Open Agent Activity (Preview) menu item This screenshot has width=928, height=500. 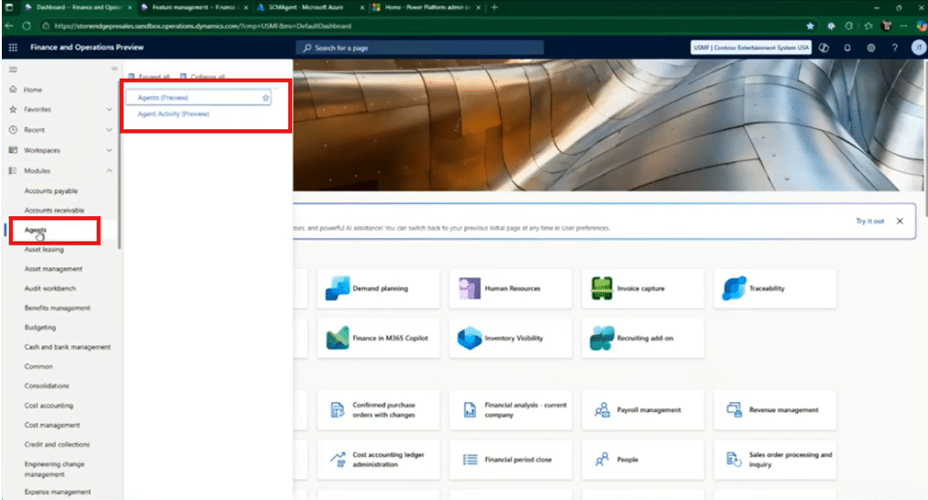point(173,114)
